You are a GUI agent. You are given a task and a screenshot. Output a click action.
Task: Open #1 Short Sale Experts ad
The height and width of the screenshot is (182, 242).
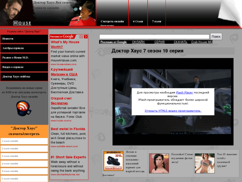(x=68, y=157)
